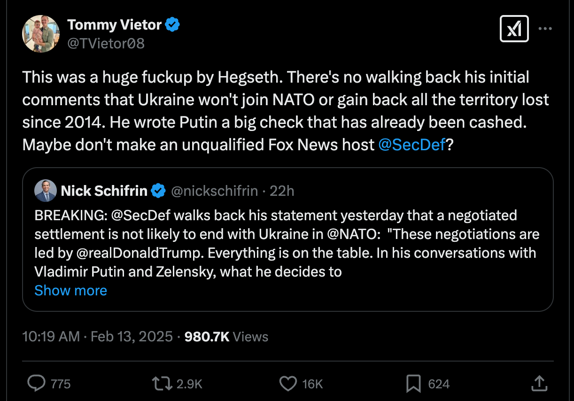
Task: Click Nick Schifrin's verified badge
Action: (158, 191)
